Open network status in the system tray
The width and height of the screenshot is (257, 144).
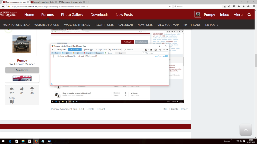click(238, 141)
